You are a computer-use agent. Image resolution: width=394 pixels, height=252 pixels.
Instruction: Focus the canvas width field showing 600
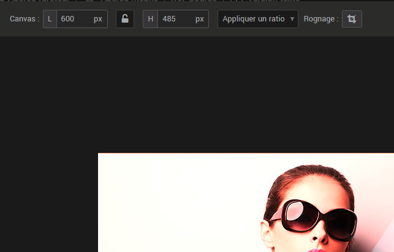pos(74,19)
